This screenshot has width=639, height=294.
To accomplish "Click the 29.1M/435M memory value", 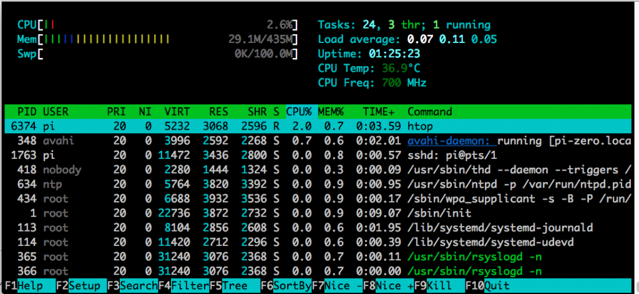I will point(260,39).
